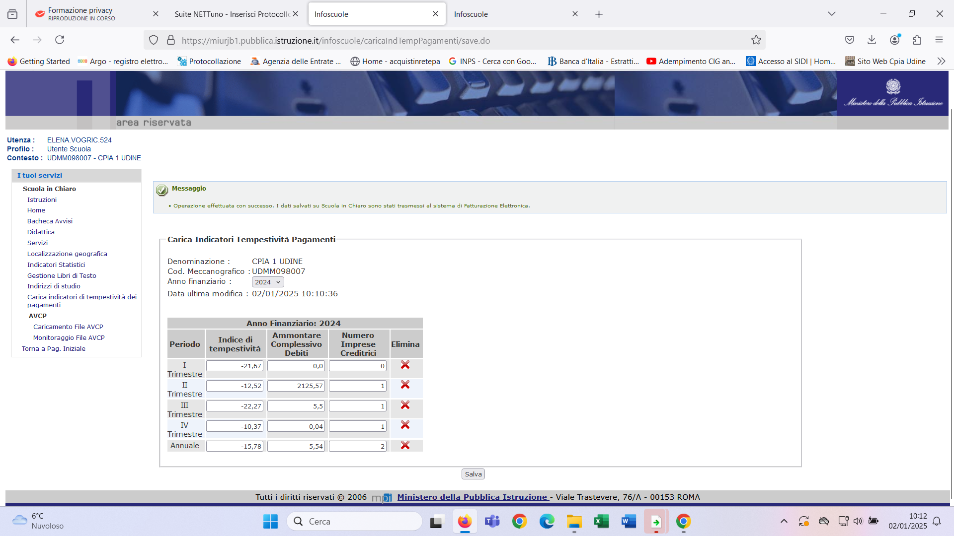Open Caricamento File AVCP link

pyautogui.click(x=68, y=327)
